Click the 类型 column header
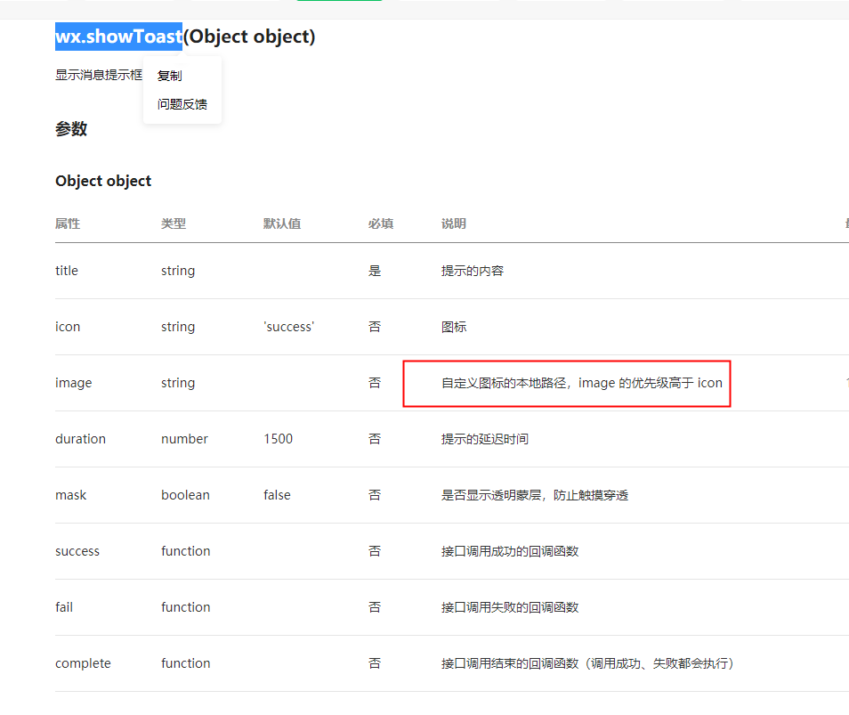The image size is (849, 715). (174, 223)
